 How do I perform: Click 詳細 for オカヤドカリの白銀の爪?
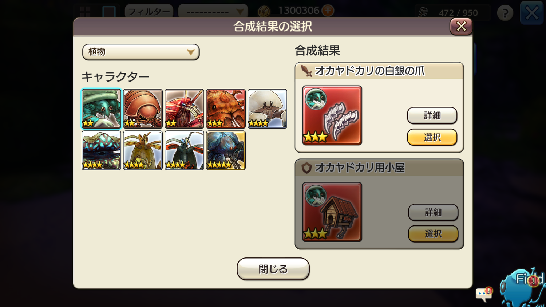point(432,115)
